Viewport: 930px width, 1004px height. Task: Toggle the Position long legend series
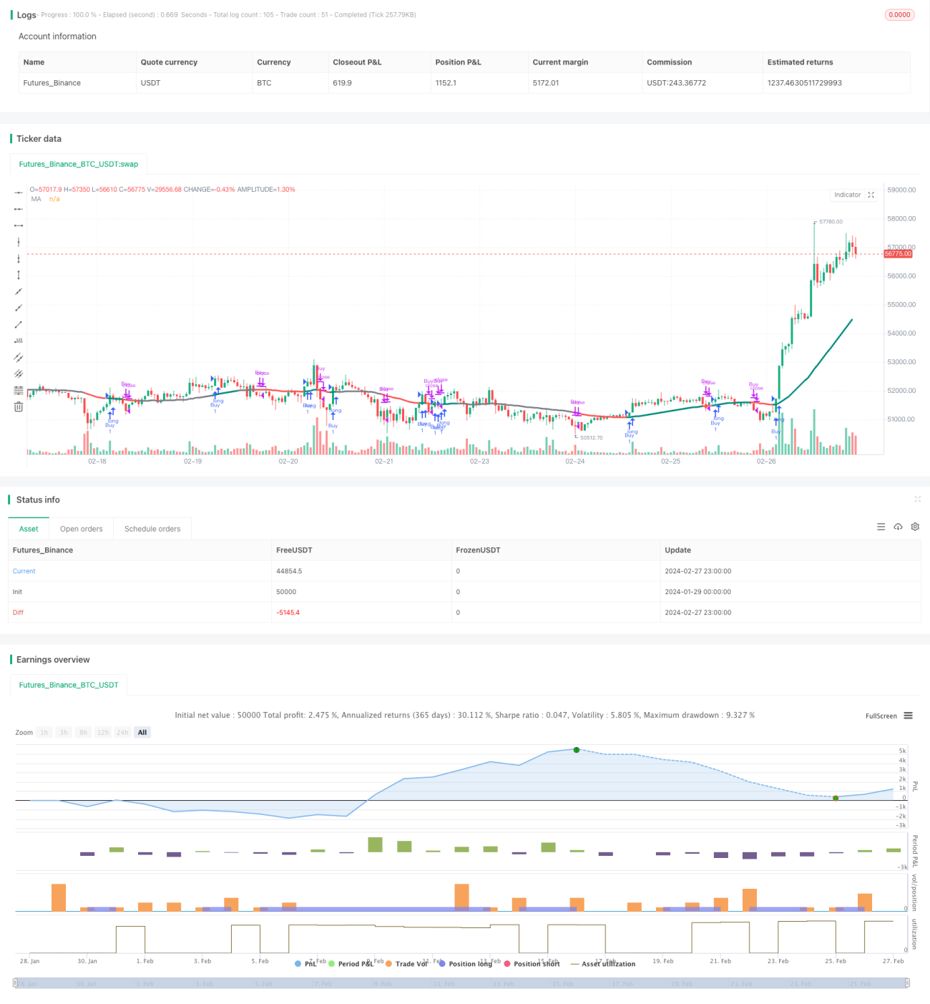(465, 964)
